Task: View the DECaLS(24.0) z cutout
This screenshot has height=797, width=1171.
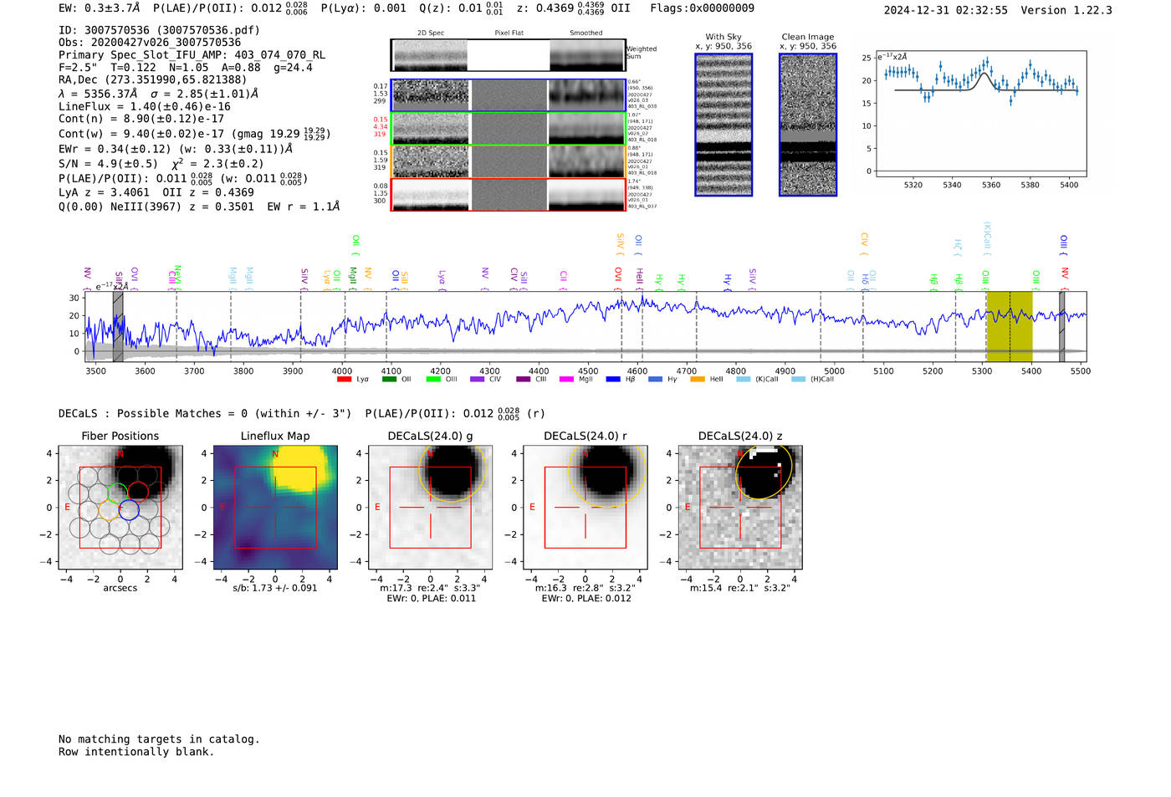Action: (740, 507)
